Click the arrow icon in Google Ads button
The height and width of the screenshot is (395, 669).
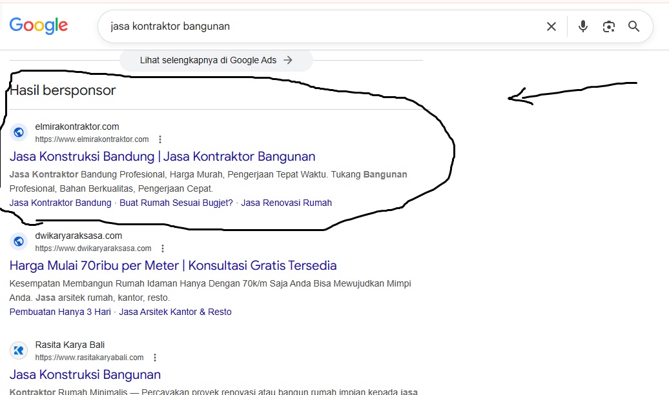click(288, 60)
